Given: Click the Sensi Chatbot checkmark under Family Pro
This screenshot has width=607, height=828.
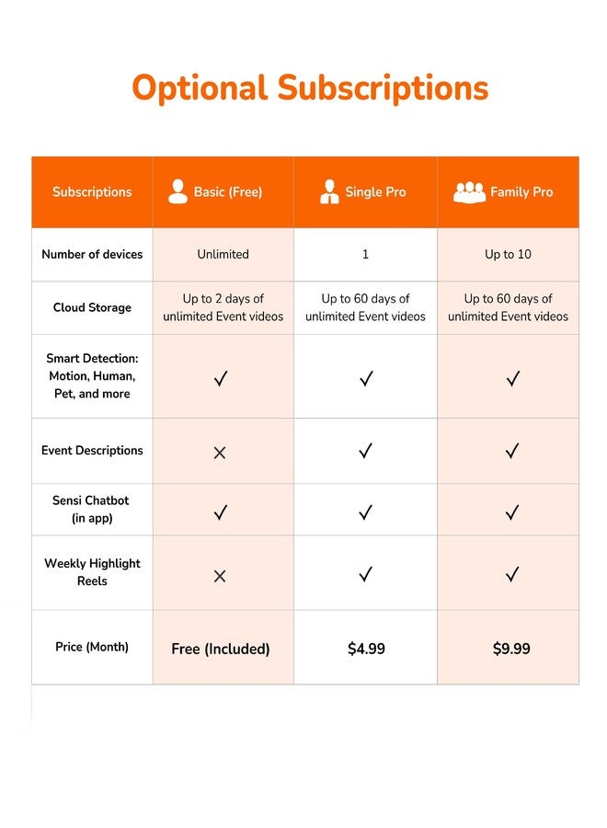Looking at the screenshot, I should click(x=512, y=512).
